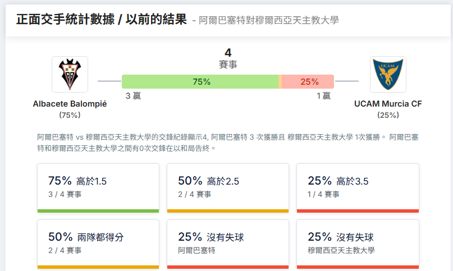
Task: Click the UCAM Murcia CF club crest
Action: coord(388,74)
